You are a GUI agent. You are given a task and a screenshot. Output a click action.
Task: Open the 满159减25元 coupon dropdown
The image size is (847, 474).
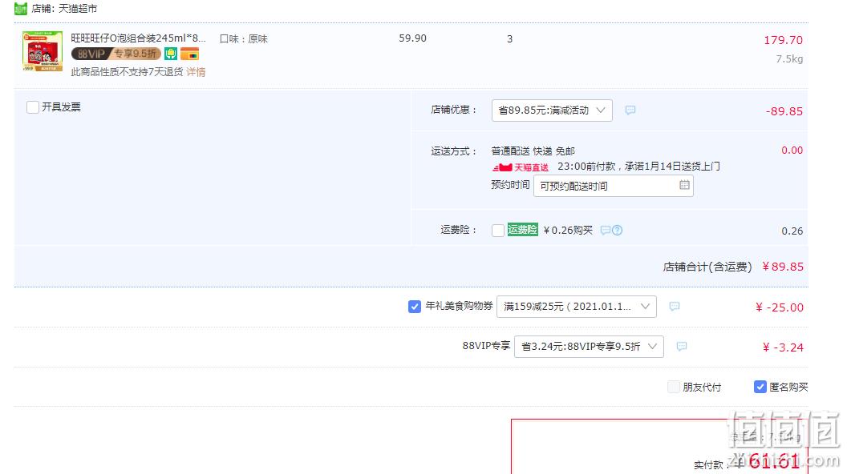pyautogui.click(x=577, y=307)
